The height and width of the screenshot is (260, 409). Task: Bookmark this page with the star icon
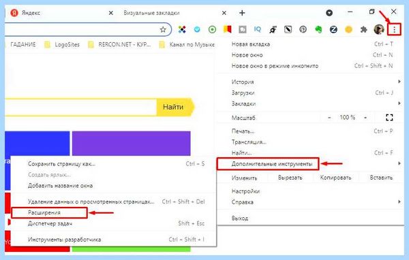tap(163, 30)
